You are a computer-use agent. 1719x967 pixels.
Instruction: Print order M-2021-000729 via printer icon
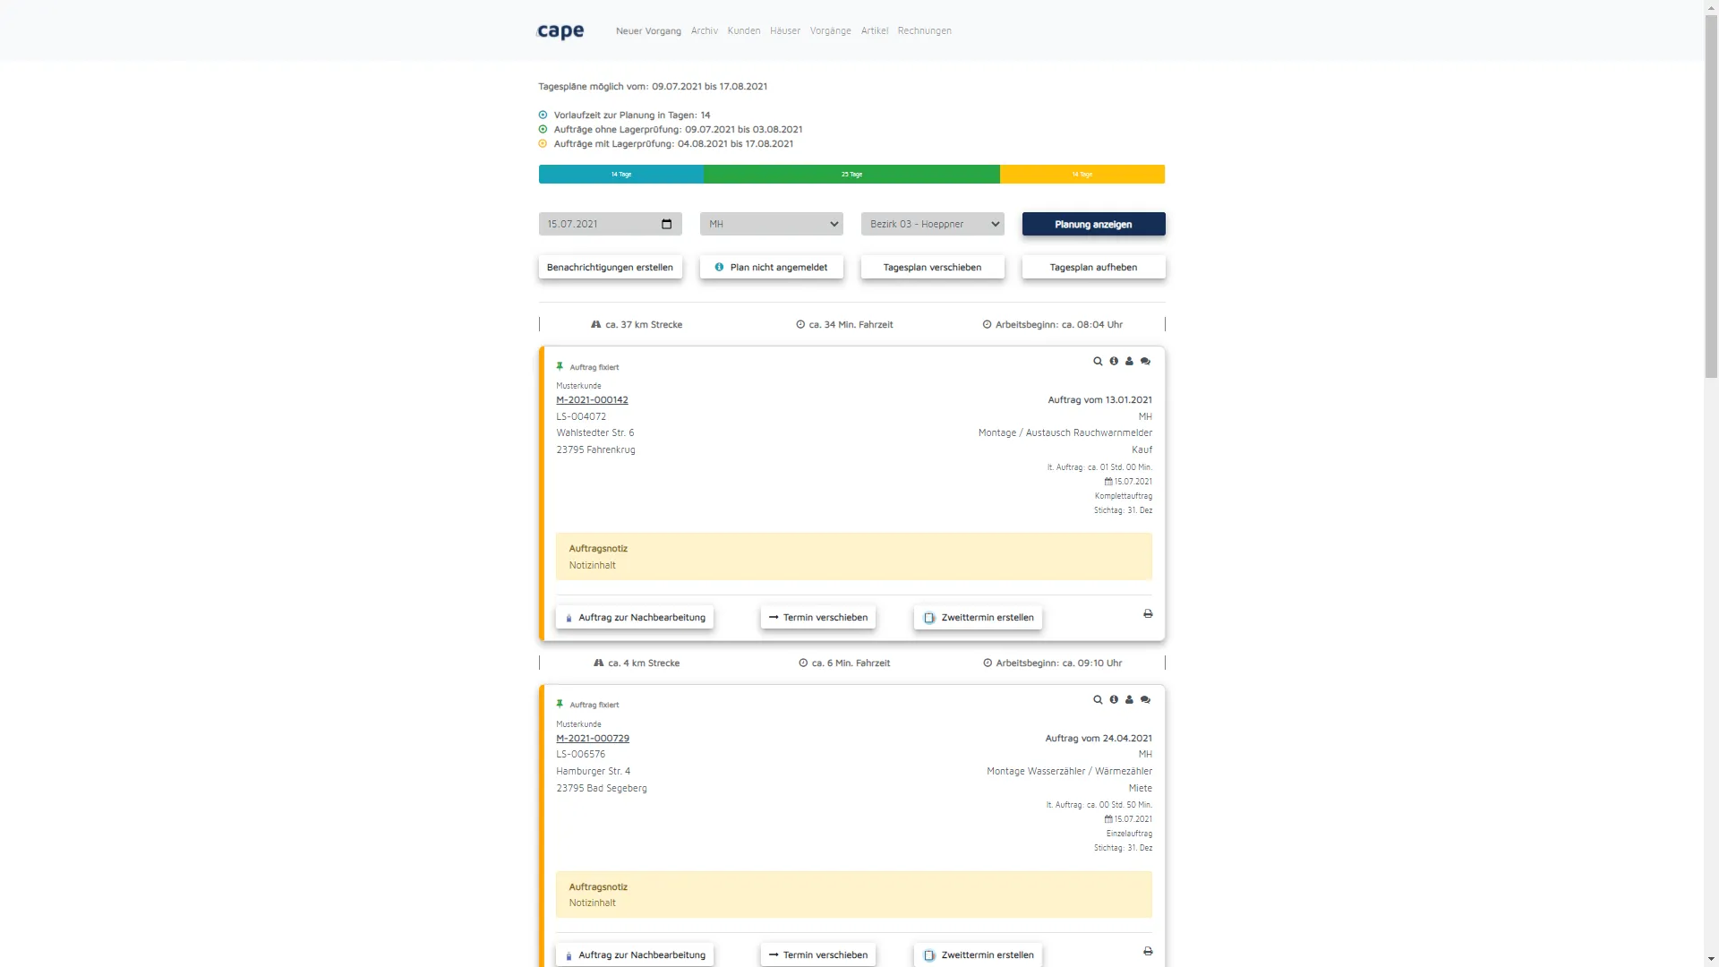[x=1148, y=952]
